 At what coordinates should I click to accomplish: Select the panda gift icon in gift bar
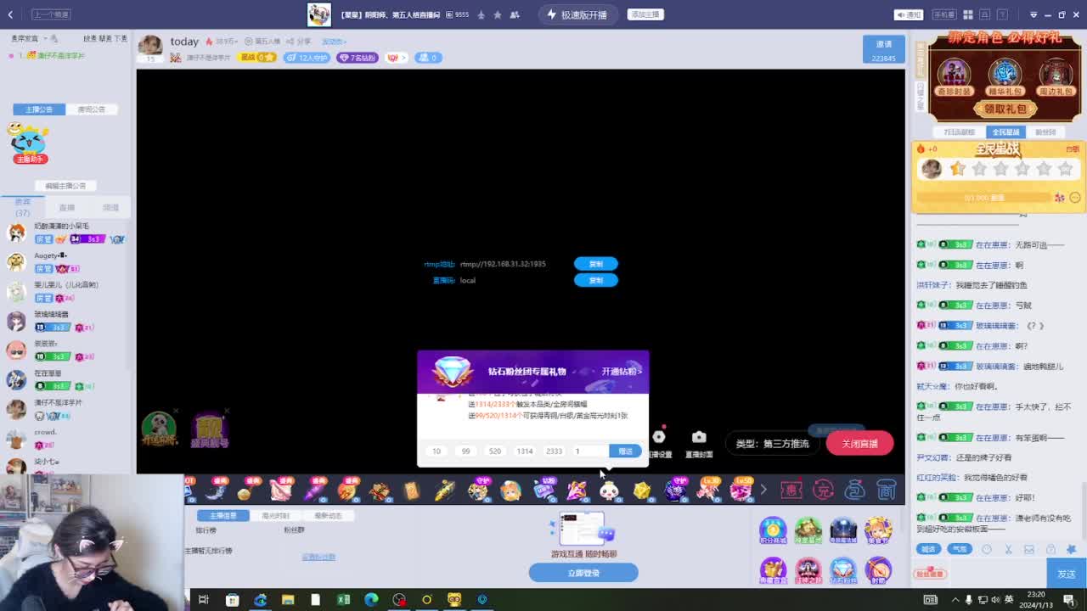click(x=609, y=490)
